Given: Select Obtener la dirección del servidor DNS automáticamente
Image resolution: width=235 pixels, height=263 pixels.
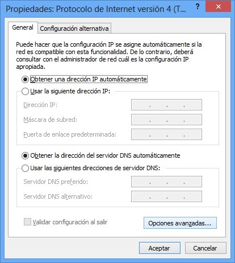Looking at the screenshot, I should click(x=25, y=156).
